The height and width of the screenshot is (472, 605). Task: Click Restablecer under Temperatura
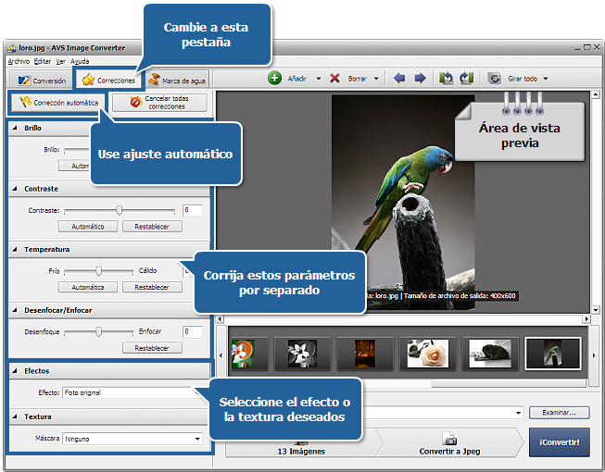click(152, 287)
